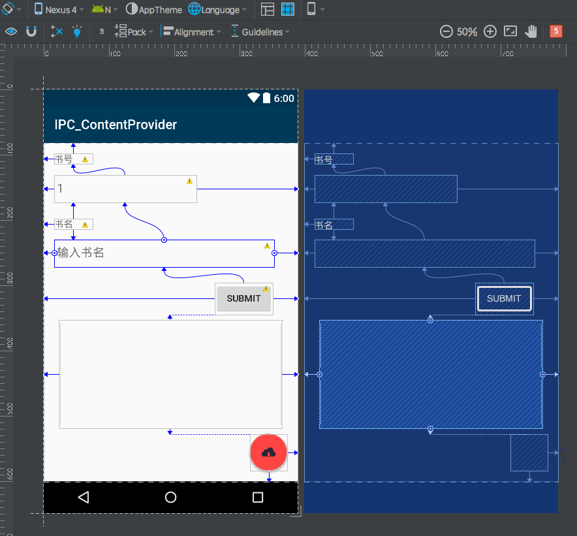Click the AppTheme theme selector

tap(154, 10)
